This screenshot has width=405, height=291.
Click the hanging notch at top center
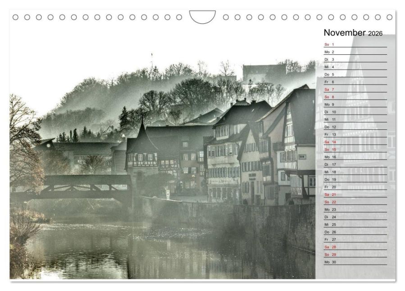coord(203,16)
